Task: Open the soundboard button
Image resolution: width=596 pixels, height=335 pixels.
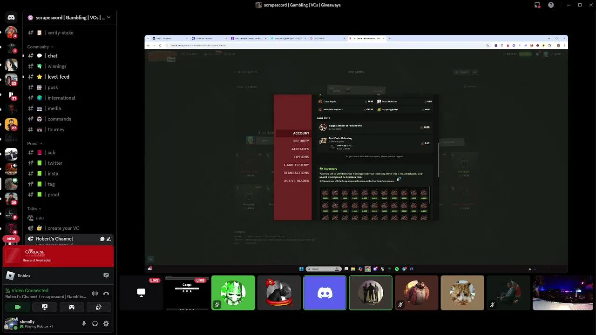Action: (x=99, y=307)
